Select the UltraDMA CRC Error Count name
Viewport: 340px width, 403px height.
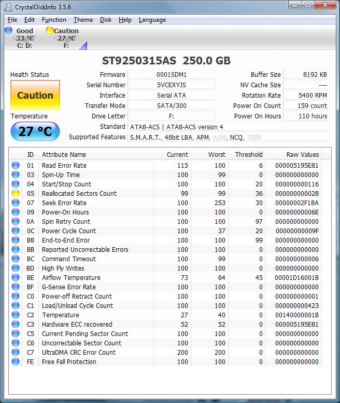tap(79, 353)
